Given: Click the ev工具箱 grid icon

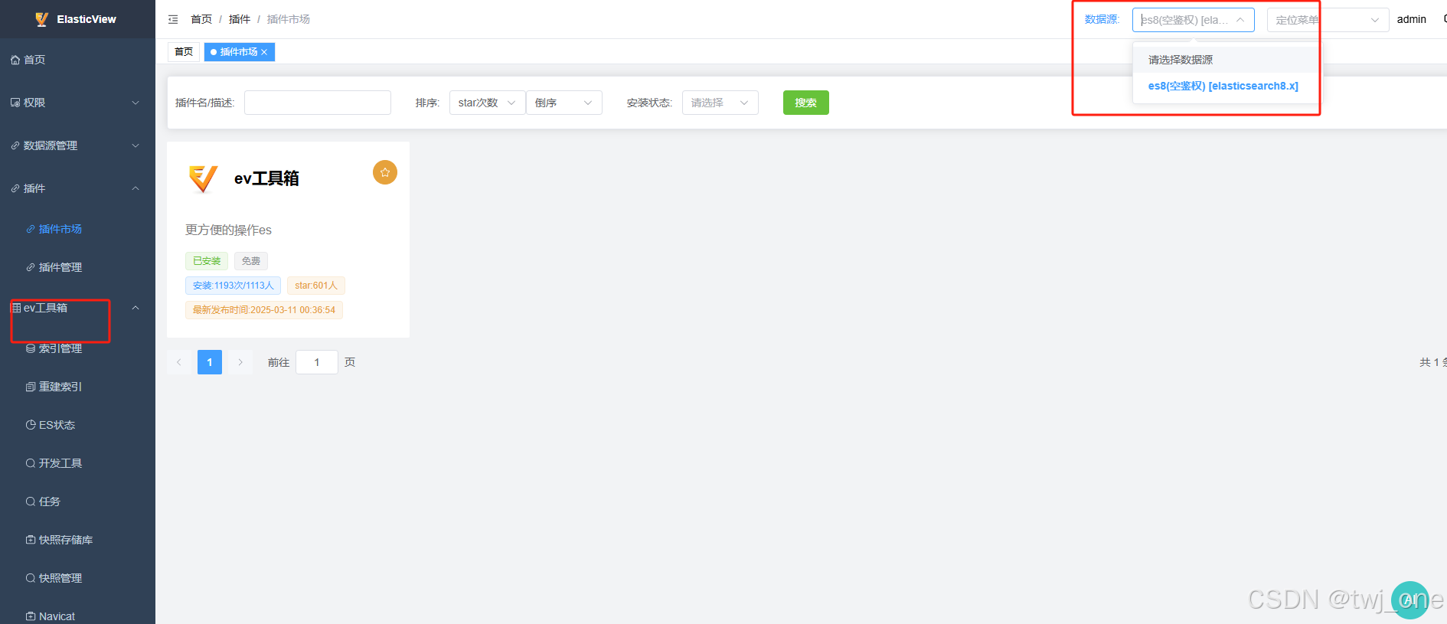Looking at the screenshot, I should pyautogui.click(x=16, y=308).
